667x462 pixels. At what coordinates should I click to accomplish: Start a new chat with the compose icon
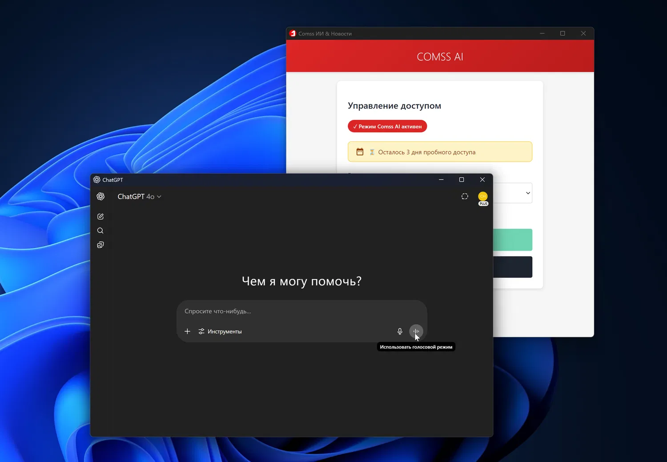pyautogui.click(x=100, y=216)
